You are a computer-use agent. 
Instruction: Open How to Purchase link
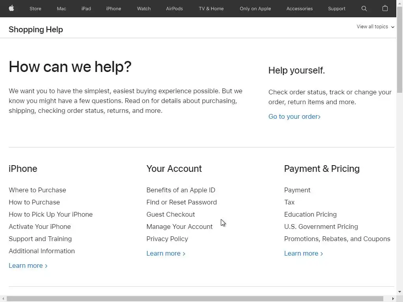[x=34, y=202]
